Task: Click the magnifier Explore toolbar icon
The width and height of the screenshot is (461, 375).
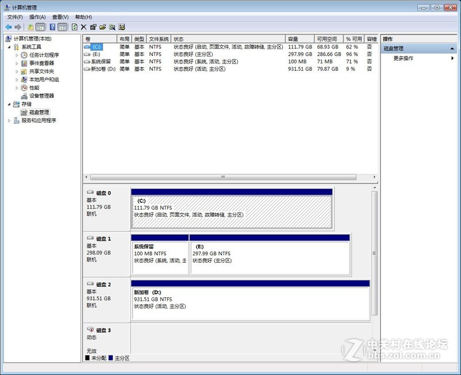Action: pos(112,27)
